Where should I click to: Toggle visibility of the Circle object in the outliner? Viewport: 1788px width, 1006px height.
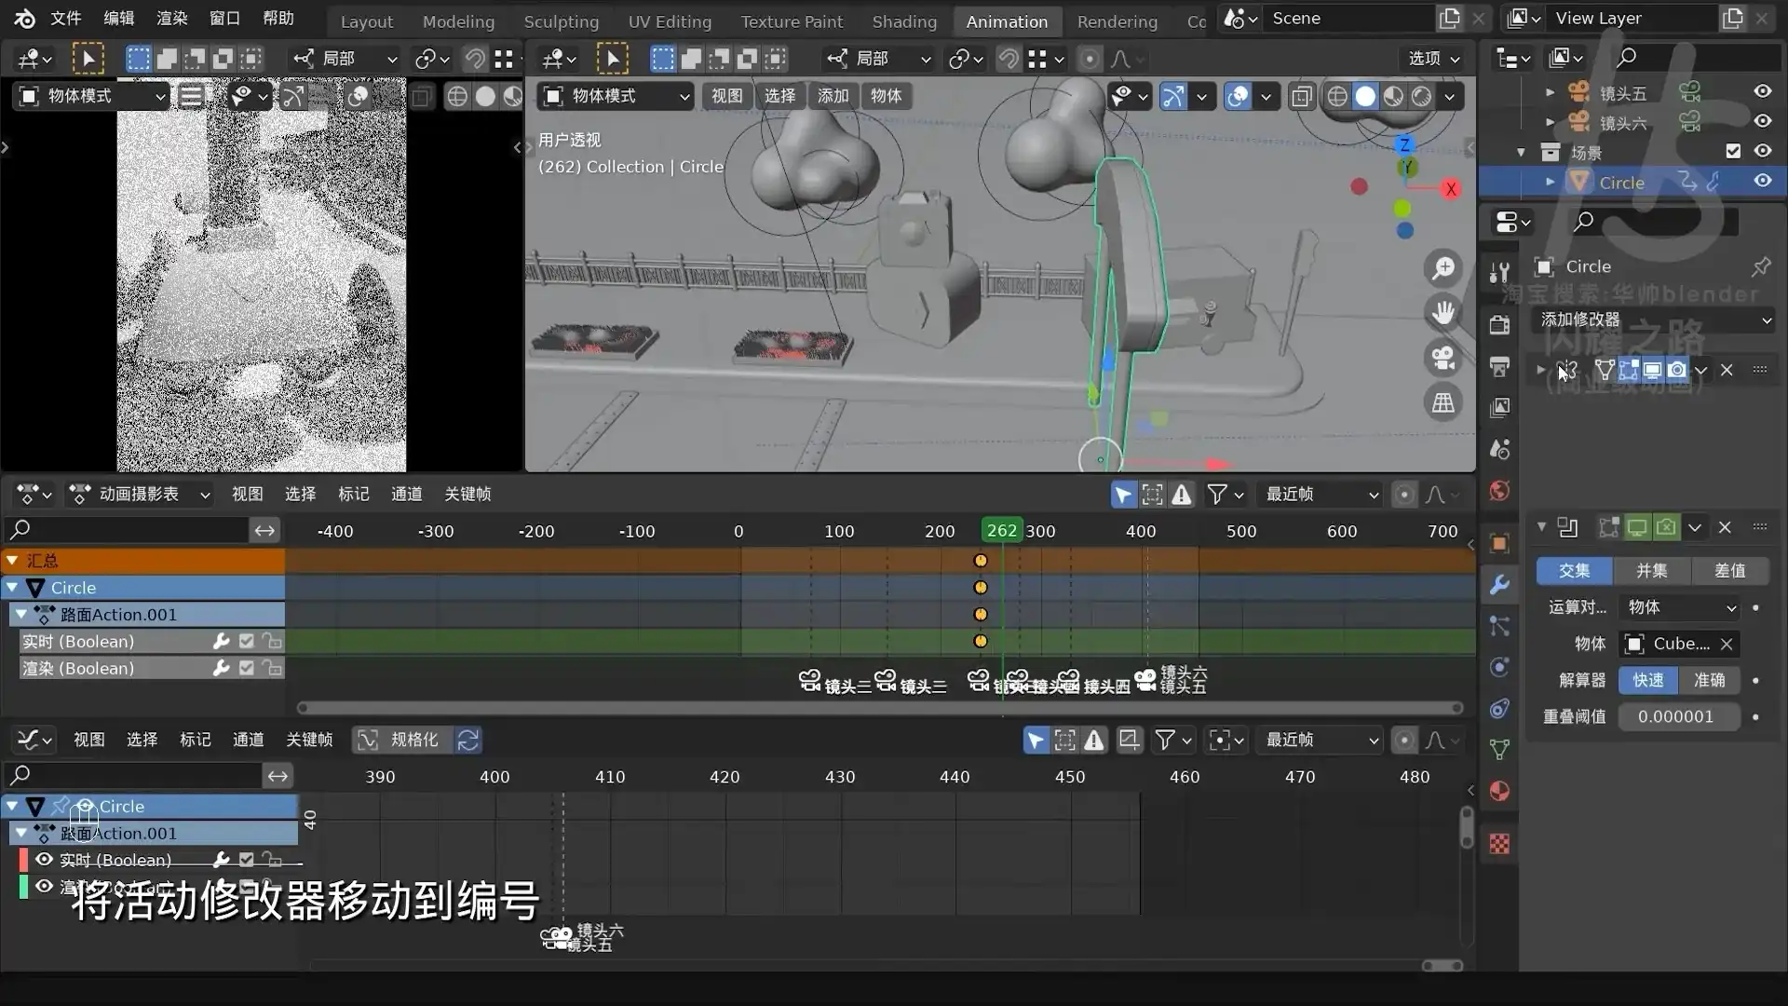coord(1765,182)
